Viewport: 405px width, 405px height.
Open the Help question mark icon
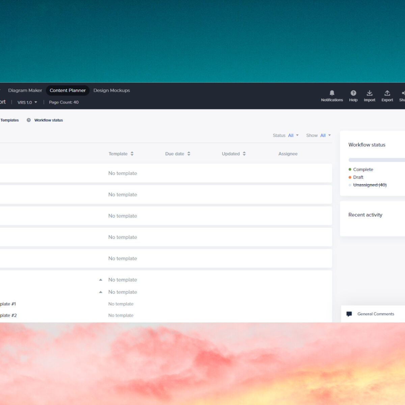353,93
